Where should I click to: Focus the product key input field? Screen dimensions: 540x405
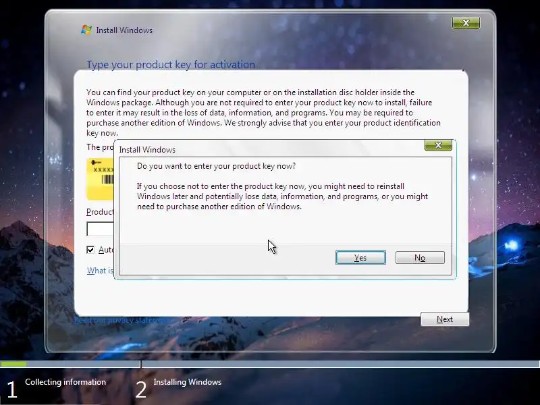coord(100,229)
